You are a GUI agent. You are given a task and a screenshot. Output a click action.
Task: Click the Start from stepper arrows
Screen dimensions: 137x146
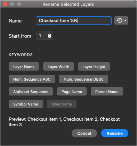click(x=49, y=36)
